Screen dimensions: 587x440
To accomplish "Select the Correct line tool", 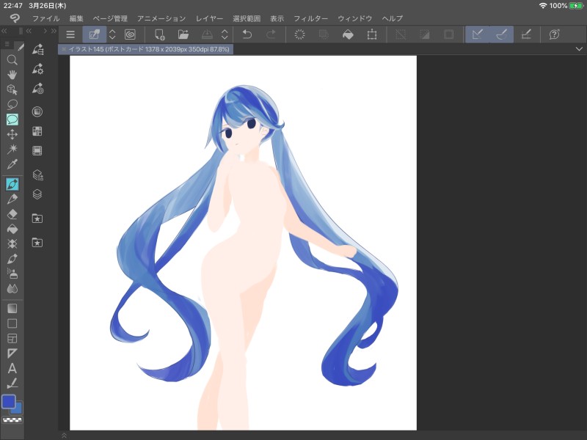I will pyautogui.click(x=12, y=383).
